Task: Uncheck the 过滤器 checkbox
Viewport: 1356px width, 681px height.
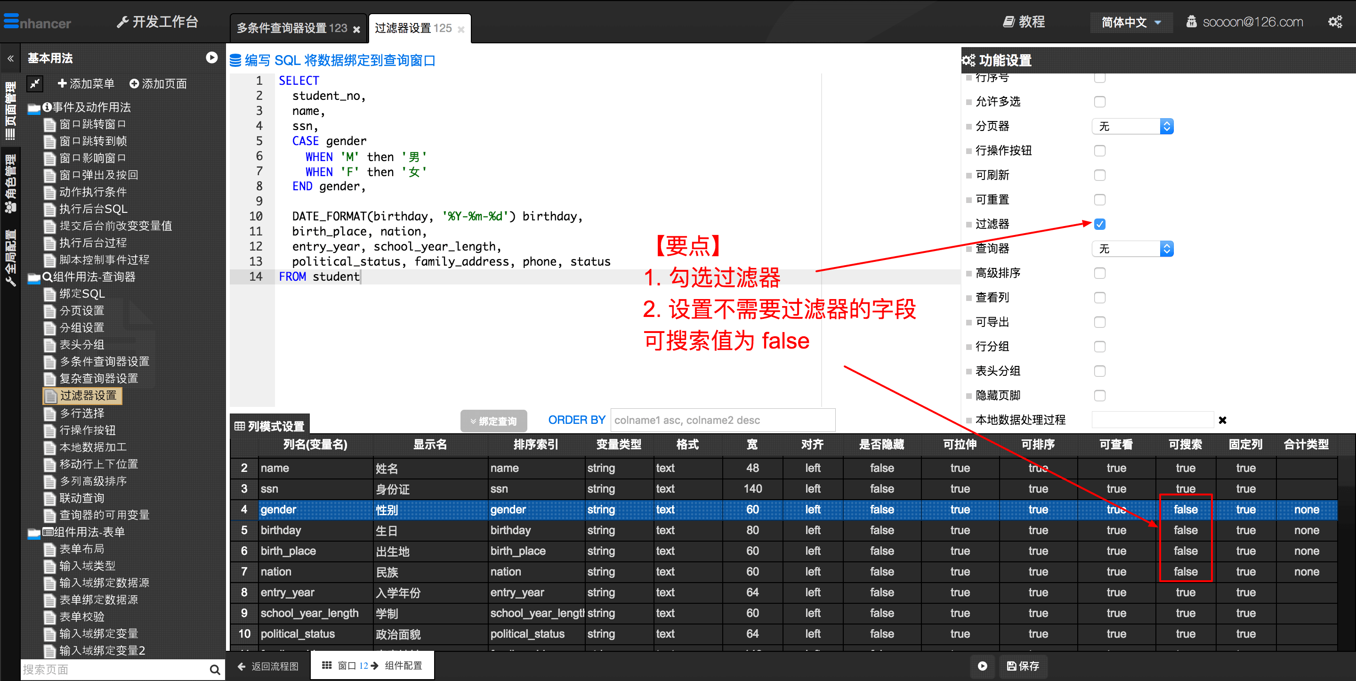Action: coord(1099,224)
